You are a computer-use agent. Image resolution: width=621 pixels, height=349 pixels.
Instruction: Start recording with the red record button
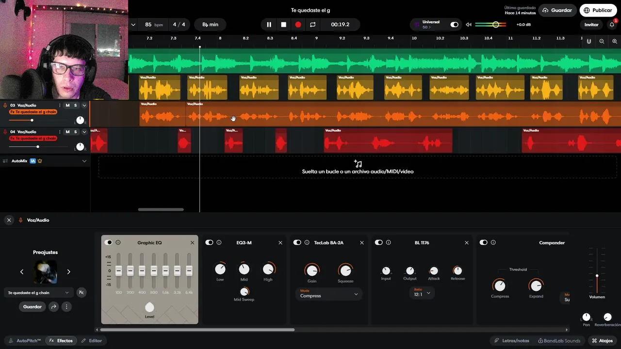coord(298,25)
